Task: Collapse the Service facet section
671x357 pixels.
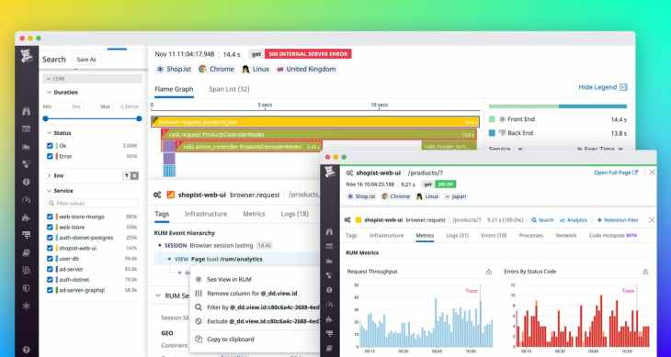Action: [49, 191]
